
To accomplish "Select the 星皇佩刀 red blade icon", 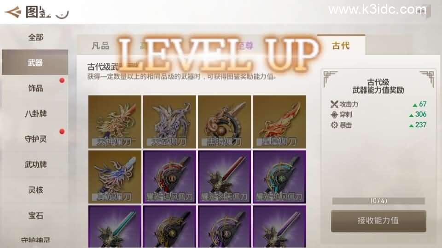I will click(279, 121).
